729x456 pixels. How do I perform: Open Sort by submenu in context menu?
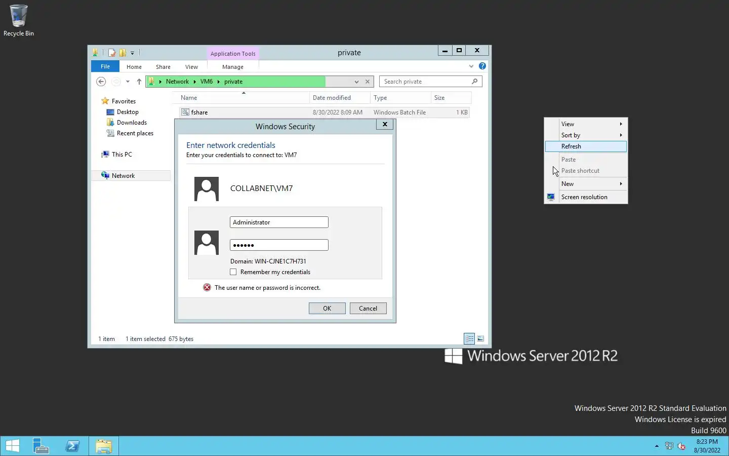(x=586, y=135)
